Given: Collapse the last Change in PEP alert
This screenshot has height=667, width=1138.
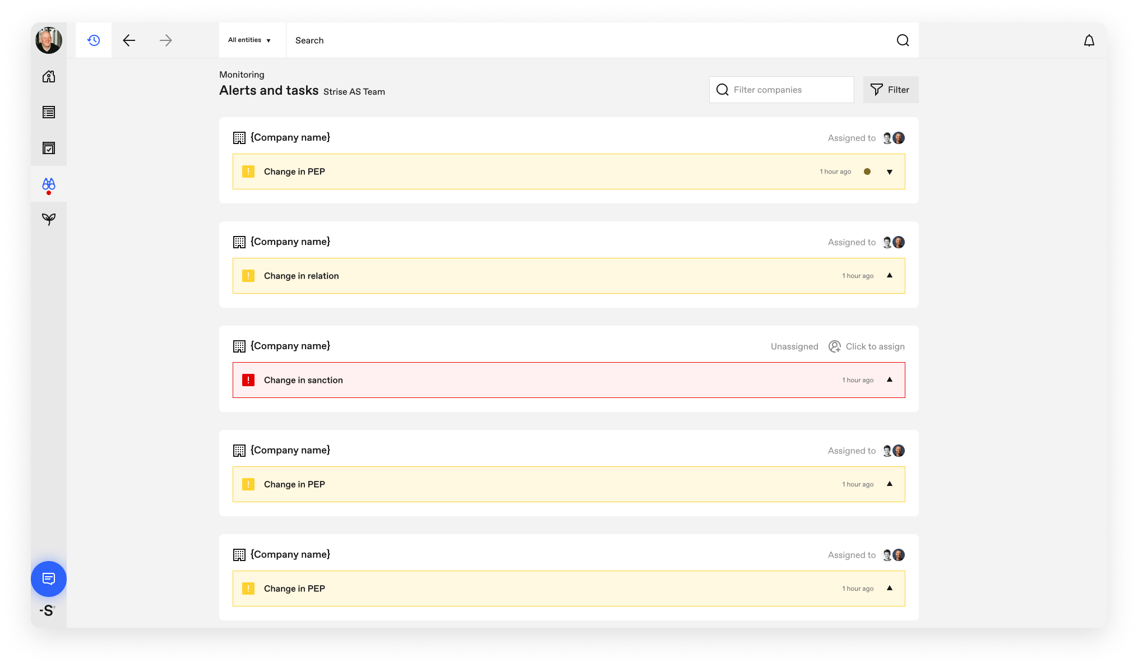Looking at the screenshot, I should pyautogui.click(x=890, y=588).
